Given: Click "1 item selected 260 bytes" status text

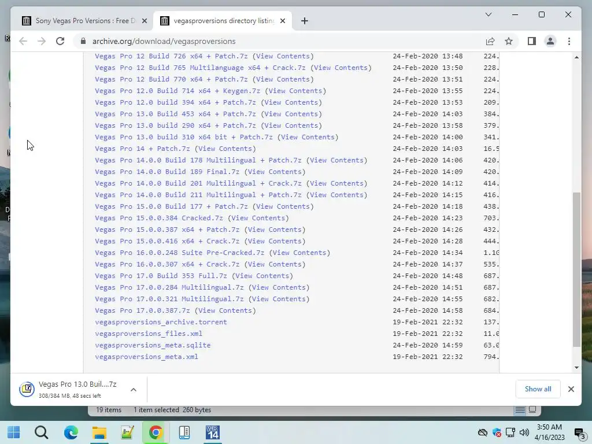Looking at the screenshot, I should coord(172,410).
